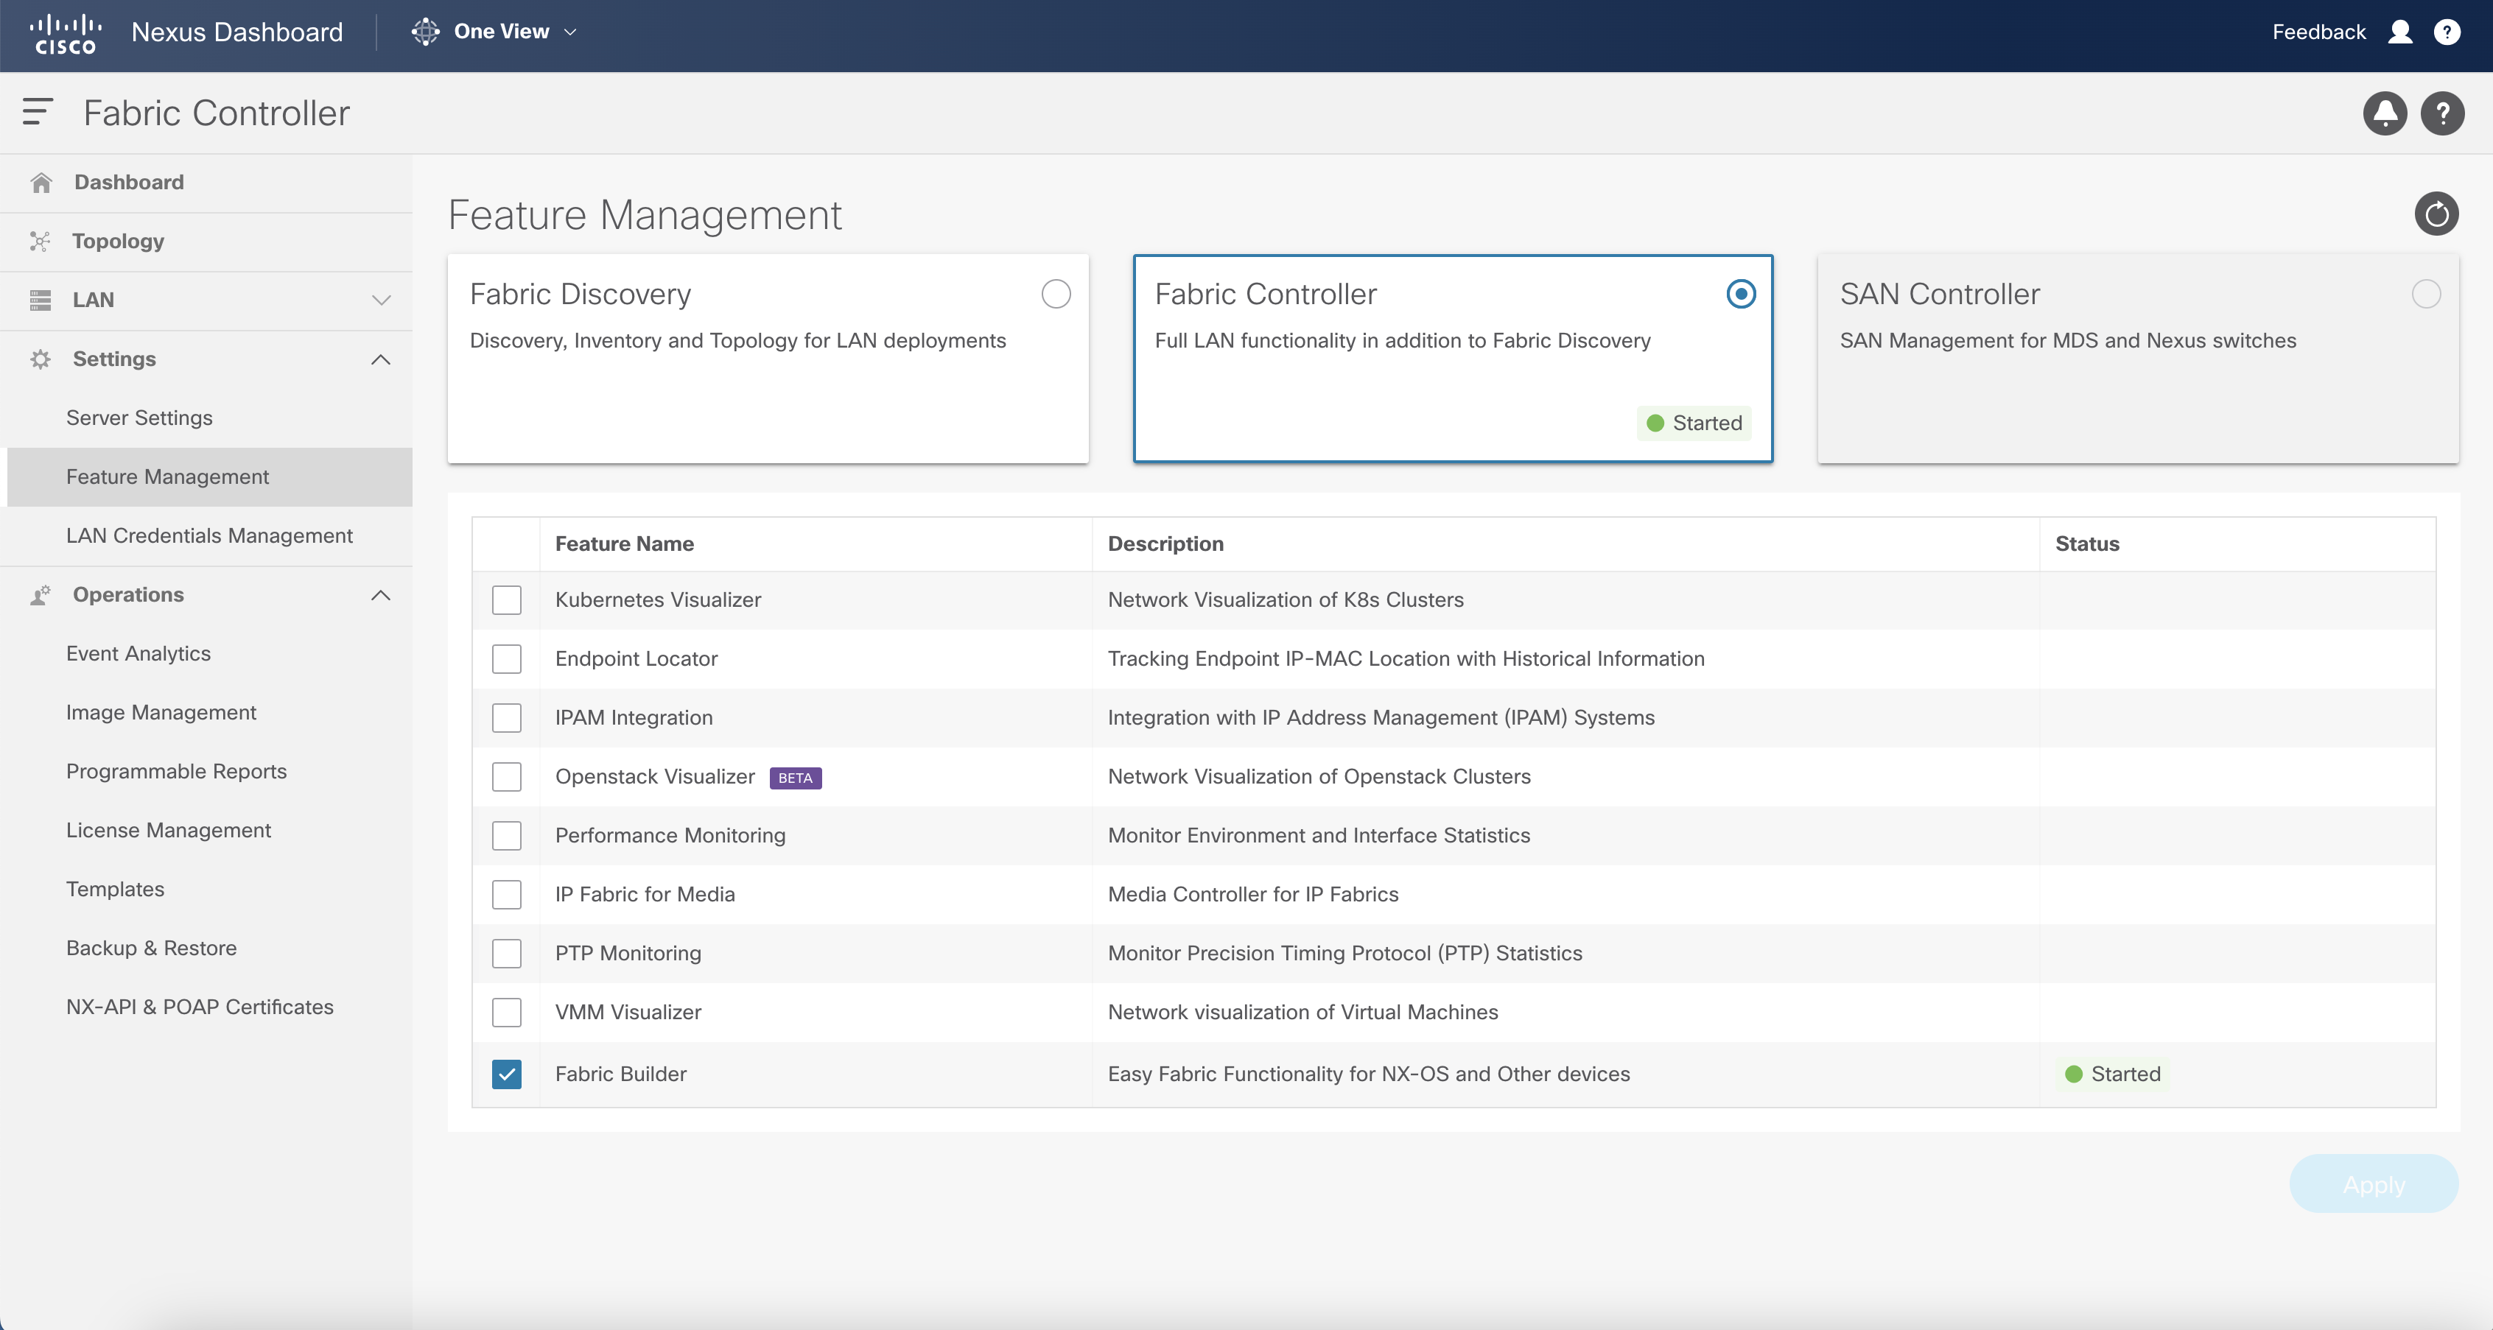2493x1330 pixels.
Task: Enable Endpoint Locator checkbox
Action: tap(506, 658)
